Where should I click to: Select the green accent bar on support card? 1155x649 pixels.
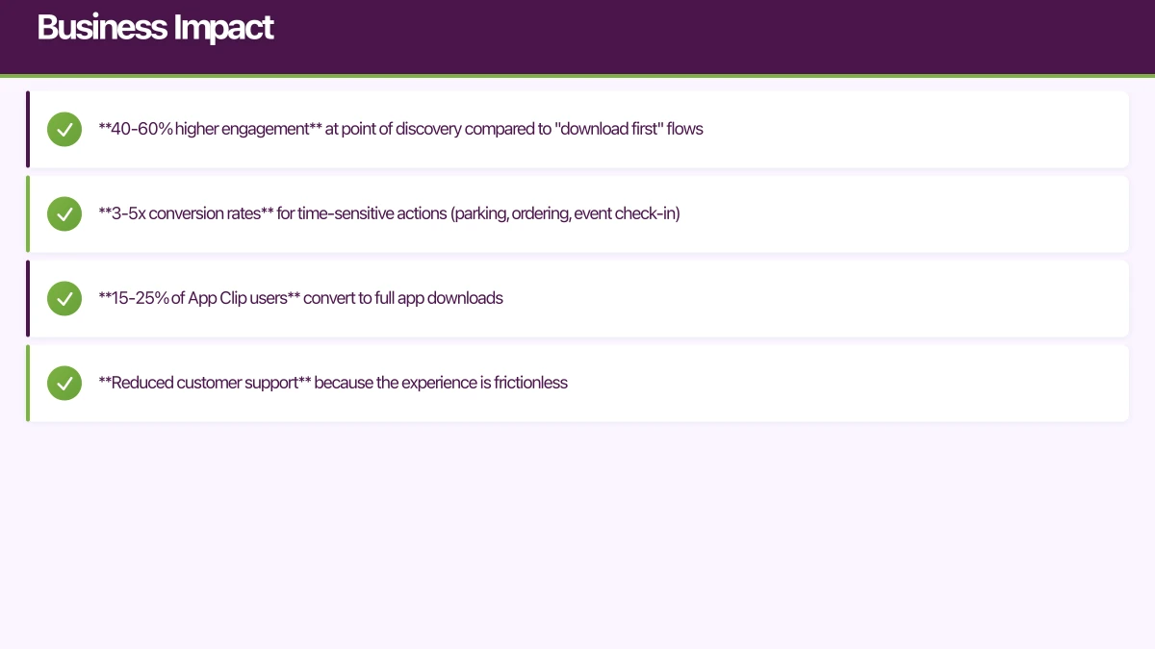(28, 383)
